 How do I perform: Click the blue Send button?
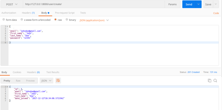tap(189, 4)
